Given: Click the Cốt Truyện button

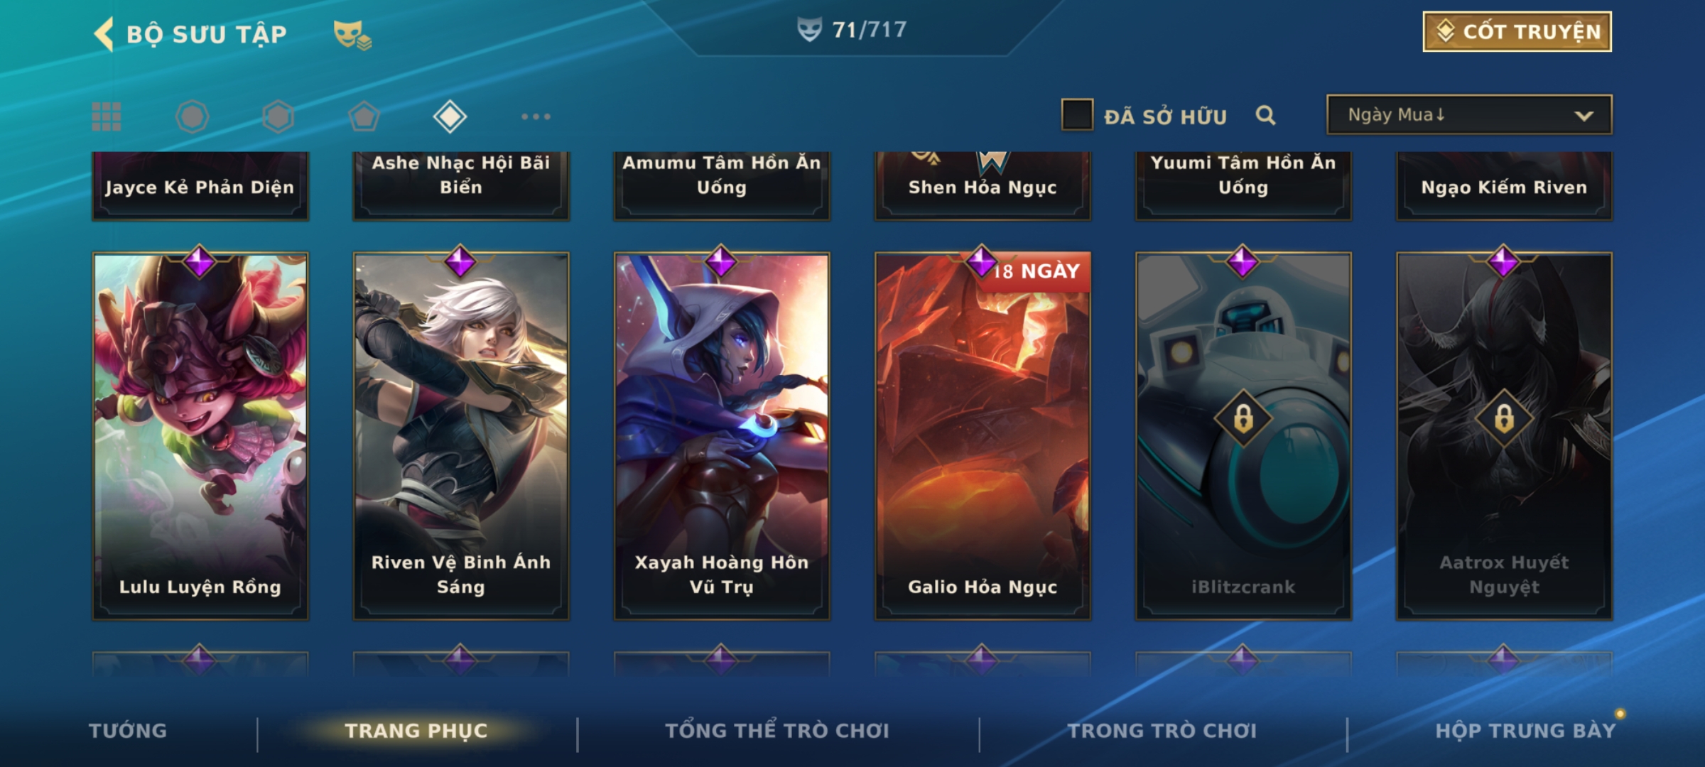Looking at the screenshot, I should (x=1517, y=32).
